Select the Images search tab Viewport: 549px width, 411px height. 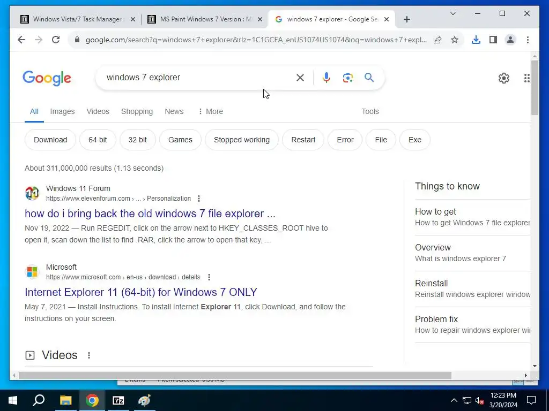pos(62,111)
